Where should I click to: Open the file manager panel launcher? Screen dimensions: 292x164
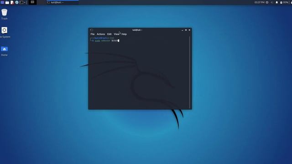click(7, 2)
